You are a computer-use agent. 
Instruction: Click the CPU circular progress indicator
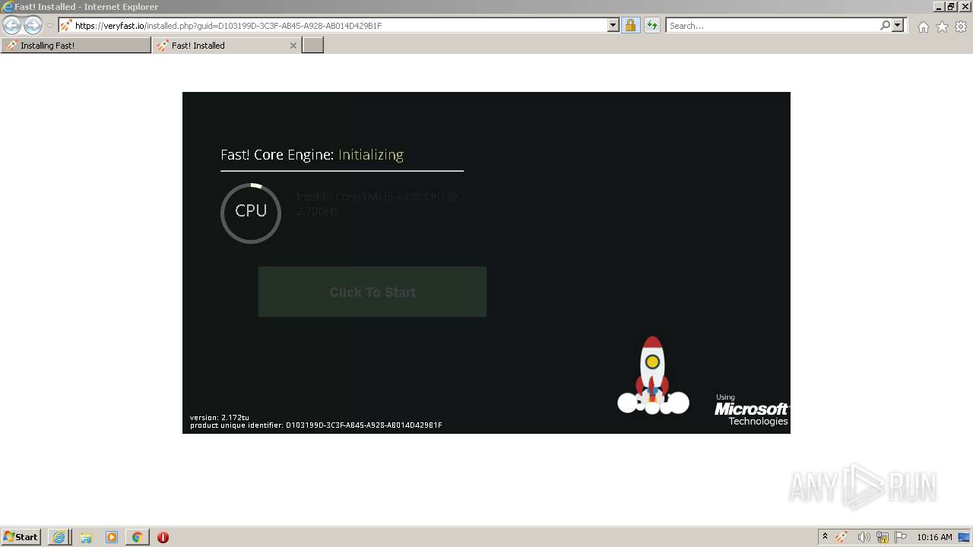[251, 213]
